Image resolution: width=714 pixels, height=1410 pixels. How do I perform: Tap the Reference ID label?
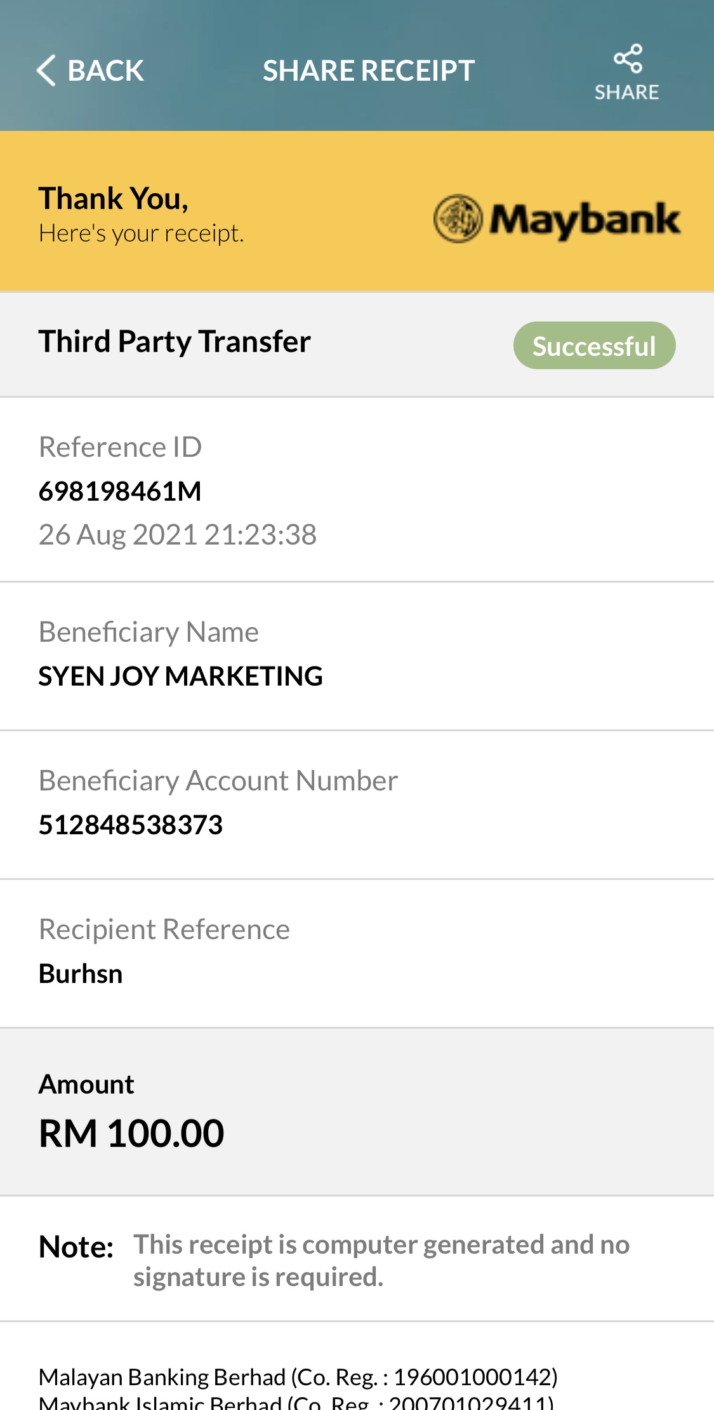point(120,447)
